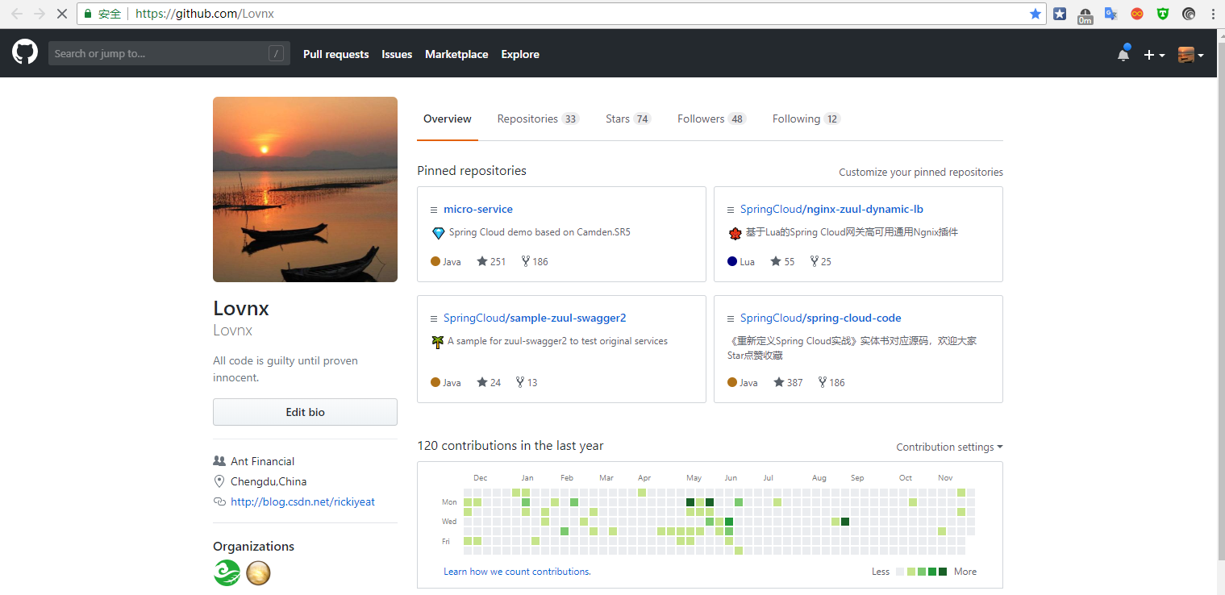Image resolution: width=1225 pixels, height=595 pixels.
Task: Click the orange infinity extension icon
Action: 1137,14
